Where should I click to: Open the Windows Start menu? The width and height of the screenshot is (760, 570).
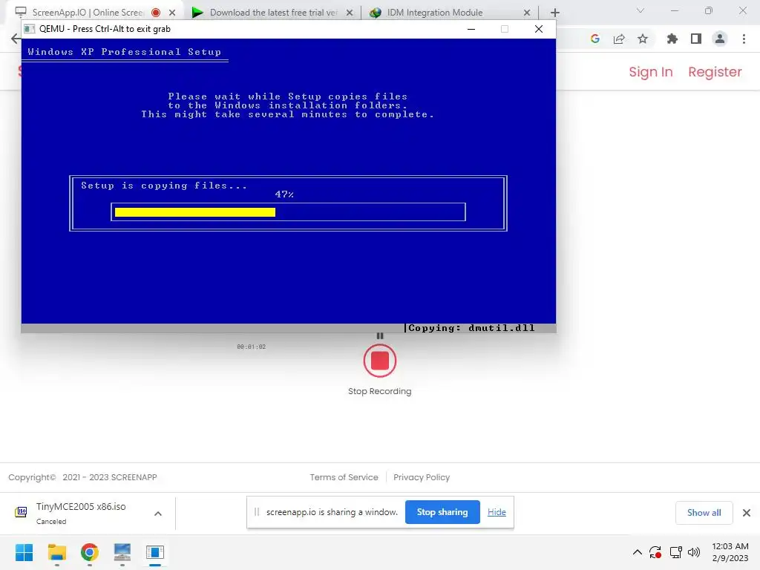[x=24, y=552]
